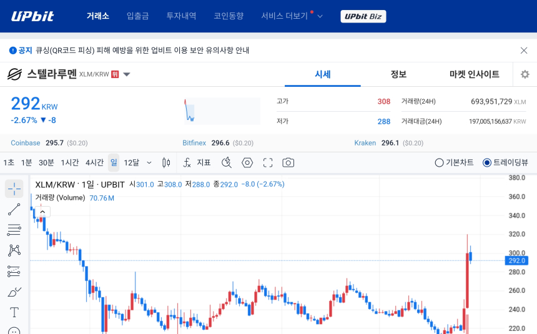Viewport: 537px width, 334px height.
Task: Select the Fibonacci retracement lines tool
Action: 14,230
